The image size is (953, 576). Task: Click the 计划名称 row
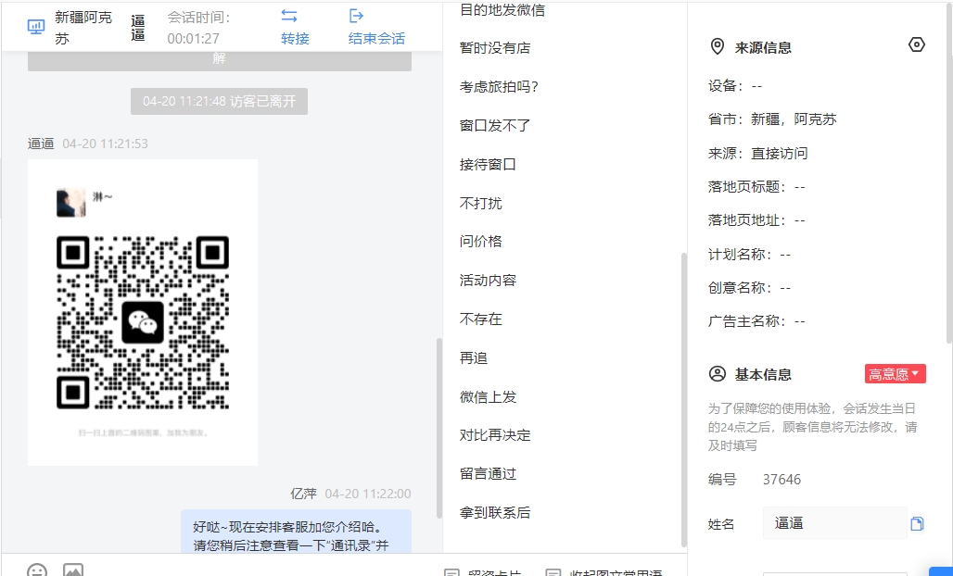click(749, 255)
